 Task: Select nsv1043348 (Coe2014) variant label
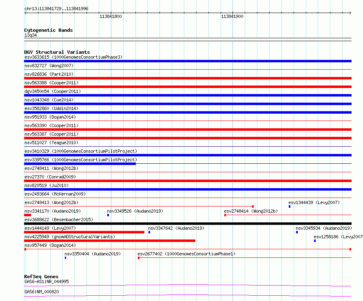(49, 100)
